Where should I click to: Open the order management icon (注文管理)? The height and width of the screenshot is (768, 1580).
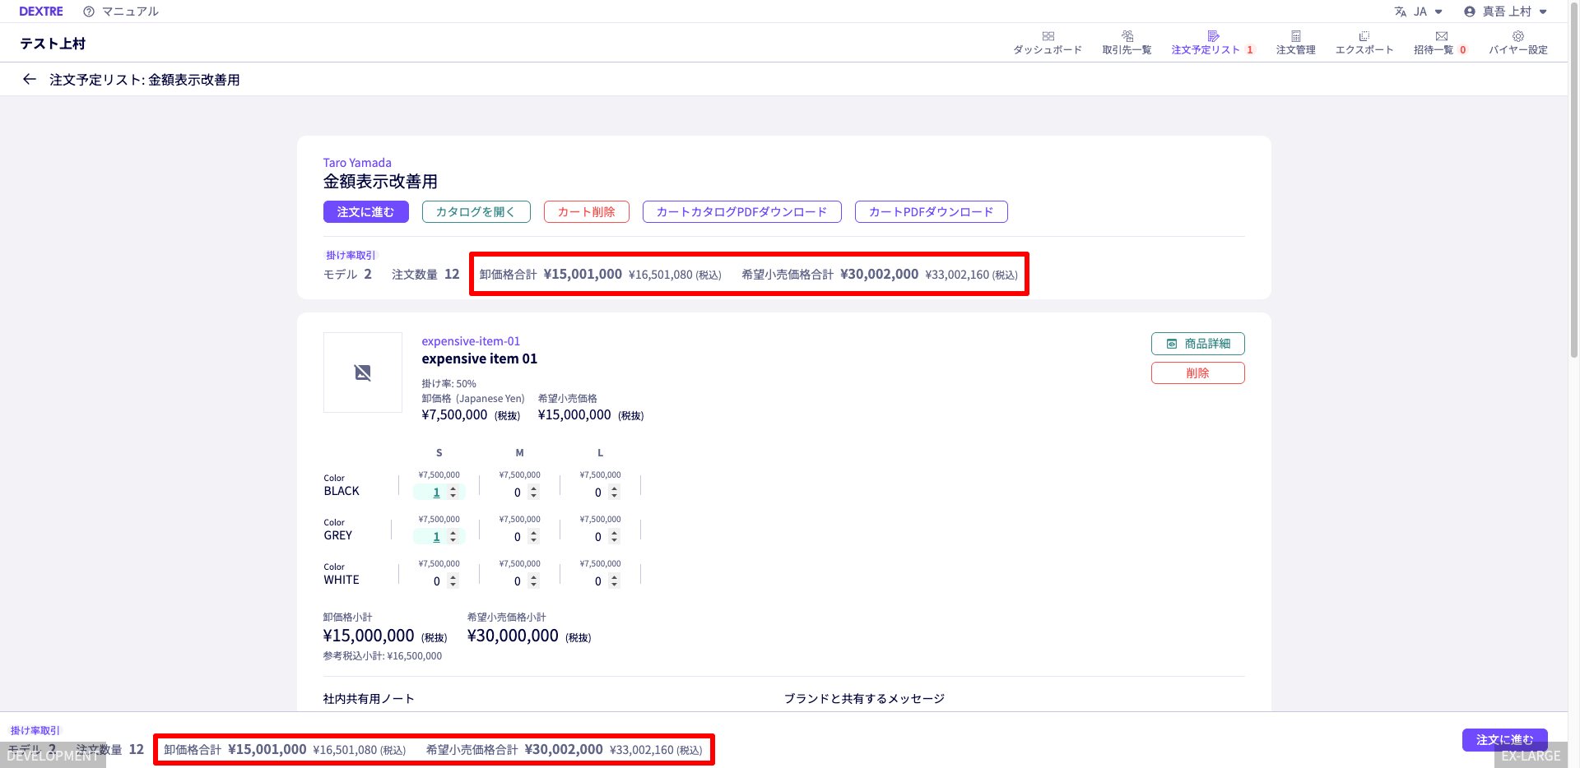tap(1295, 36)
